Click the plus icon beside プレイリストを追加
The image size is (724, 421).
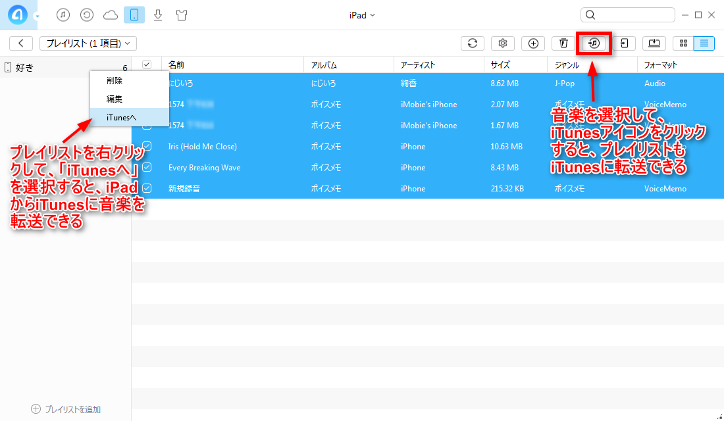coord(36,409)
